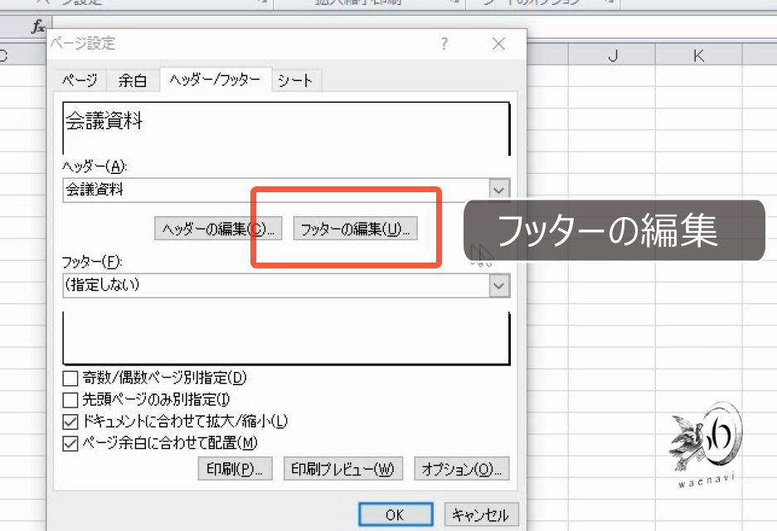
Task: Open the オプション dialog
Action: 461,468
